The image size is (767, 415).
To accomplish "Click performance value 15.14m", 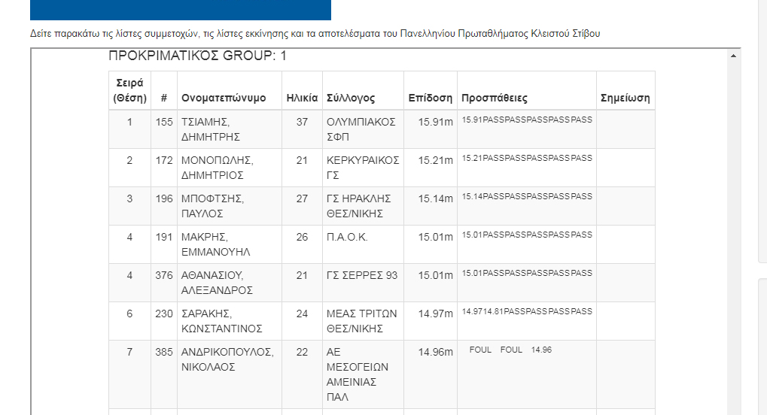I will coord(435,198).
